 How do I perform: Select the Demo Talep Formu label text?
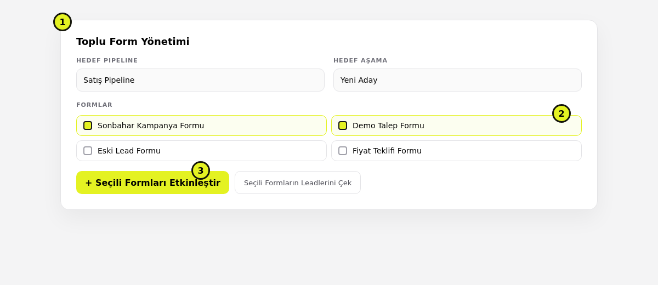(x=388, y=126)
